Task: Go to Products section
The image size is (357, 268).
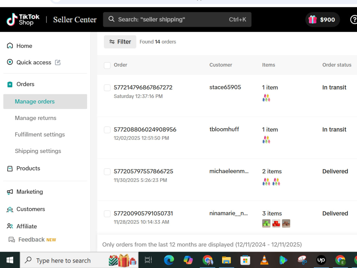Action: [x=28, y=168]
